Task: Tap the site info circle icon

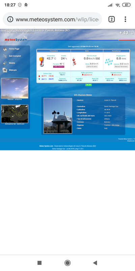Action: pos(10,19)
